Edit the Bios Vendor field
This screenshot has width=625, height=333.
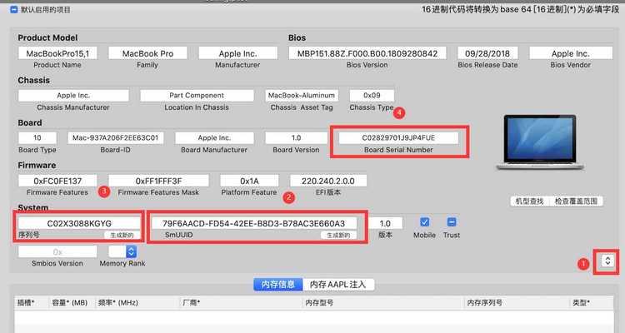(571, 53)
